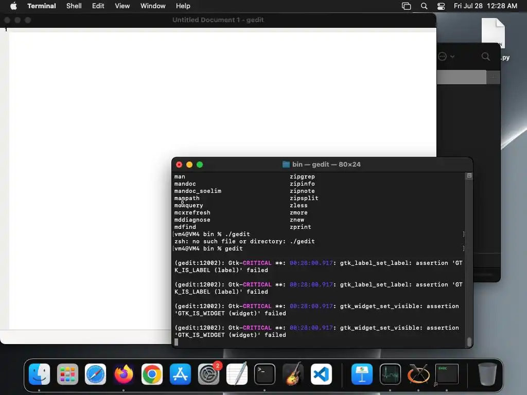The height and width of the screenshot is (395, 527).
Task: Open System Settings with badge in Dock
Action: pos(208,374)
